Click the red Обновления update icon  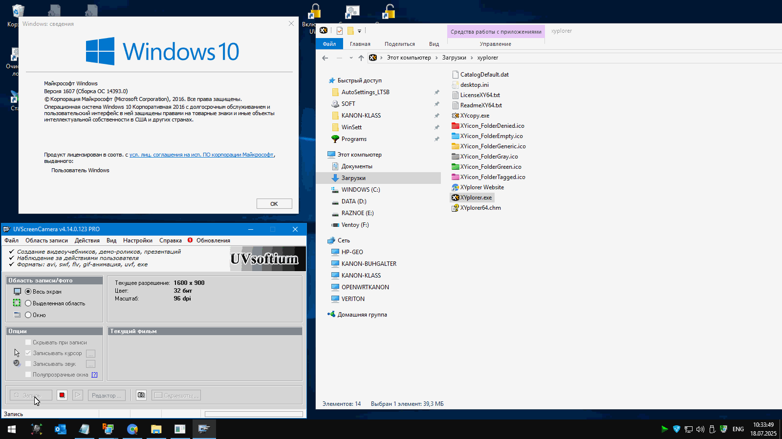tap(190, 240)
